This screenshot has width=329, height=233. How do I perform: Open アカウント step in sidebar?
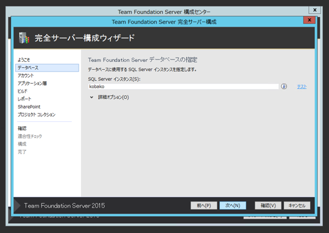(26, 75)
